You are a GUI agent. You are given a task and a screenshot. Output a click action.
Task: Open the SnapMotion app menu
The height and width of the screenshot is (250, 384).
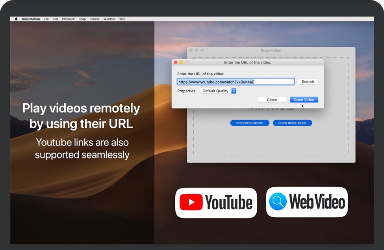(31, 19)
